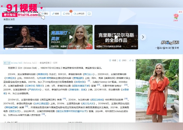Send a flower via the rose icon
This screenshot has height=130, width=183.
(176, 16)
